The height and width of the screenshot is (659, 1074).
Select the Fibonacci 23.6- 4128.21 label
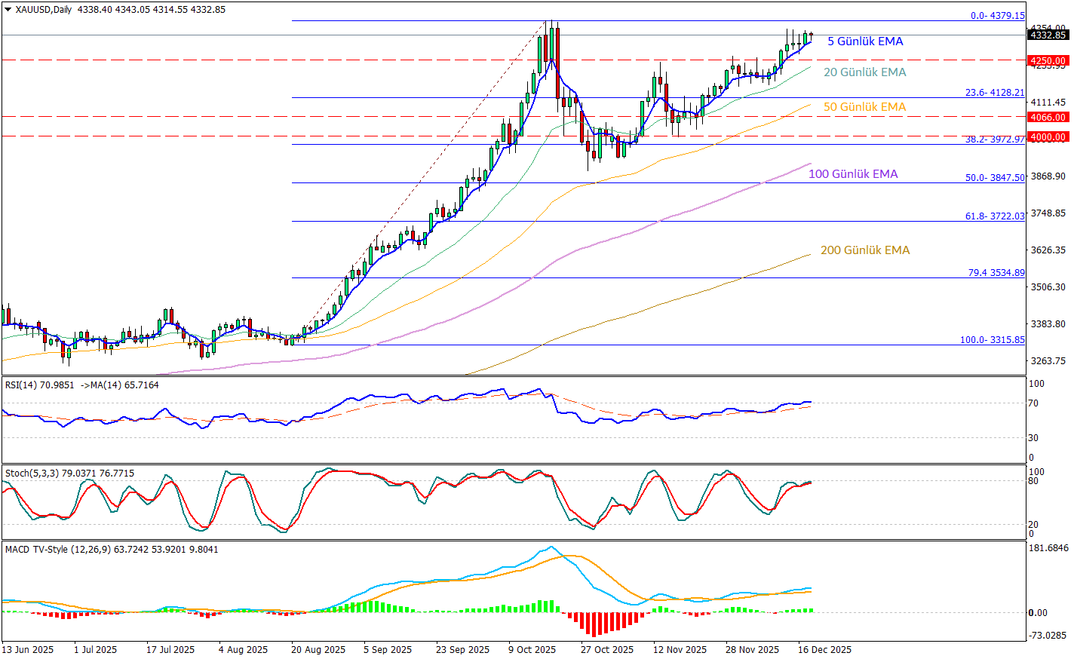[x=995, y=93]
